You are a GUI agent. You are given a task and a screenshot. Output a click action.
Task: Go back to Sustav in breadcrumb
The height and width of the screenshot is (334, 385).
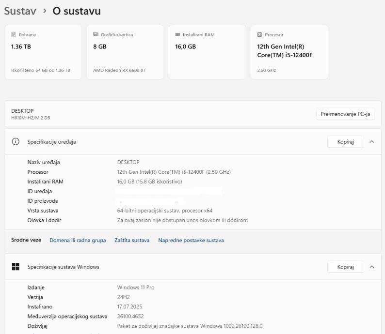tap(20, 11)
